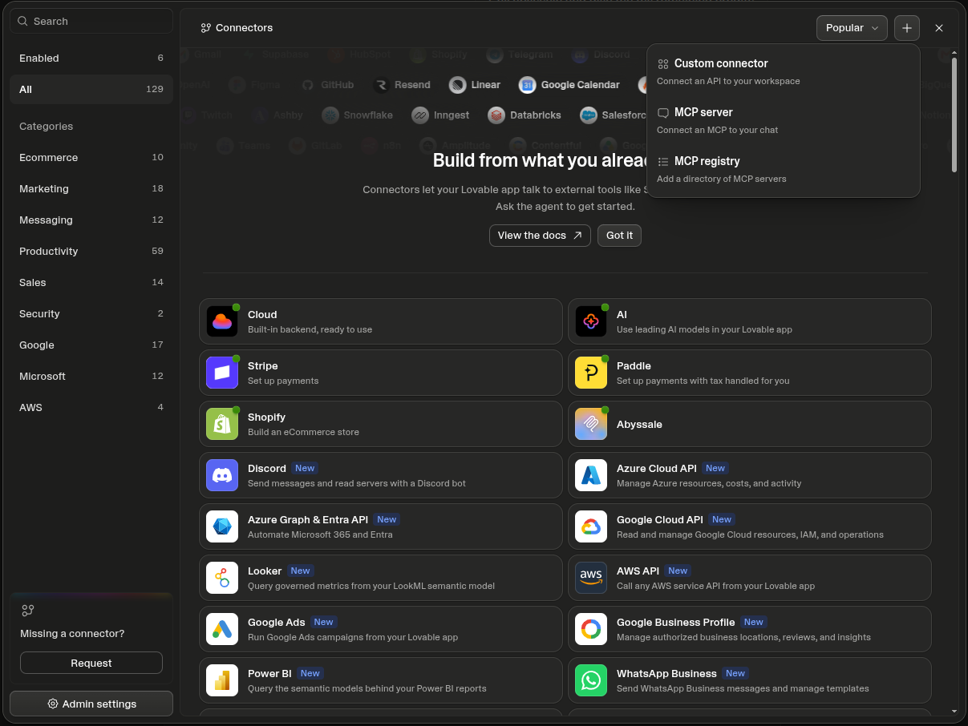The height and width of the screenshot is (726, 968).
Task: Select MCP registry menu option
Action: (x=784, y=169)
